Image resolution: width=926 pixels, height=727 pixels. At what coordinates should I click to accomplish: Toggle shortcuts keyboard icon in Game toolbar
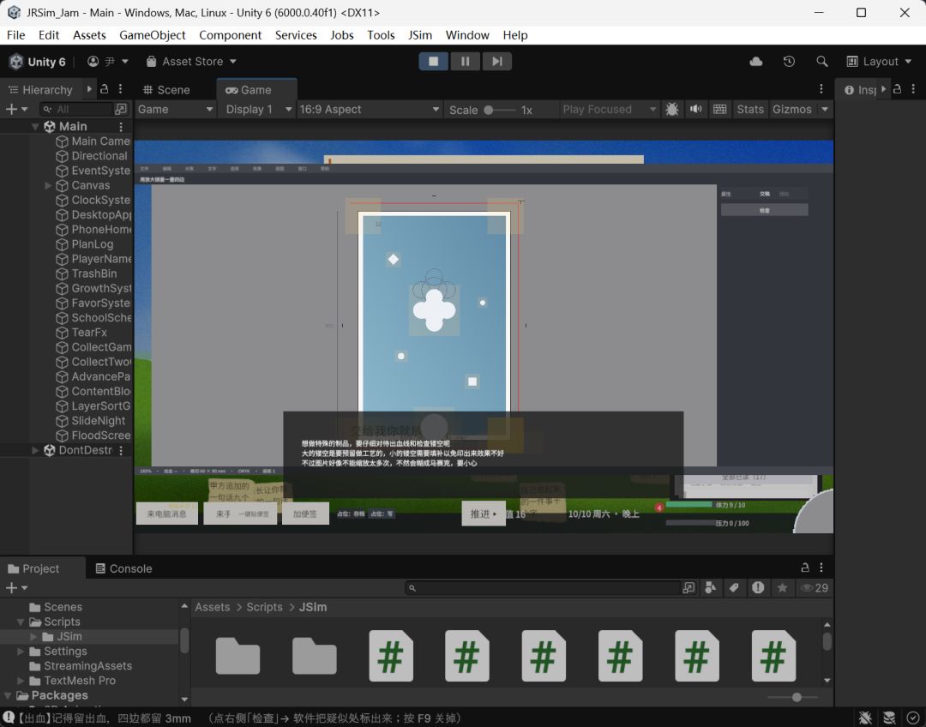point(719,109)
